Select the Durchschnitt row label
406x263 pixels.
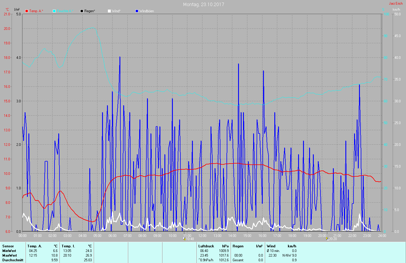point(13,260)
